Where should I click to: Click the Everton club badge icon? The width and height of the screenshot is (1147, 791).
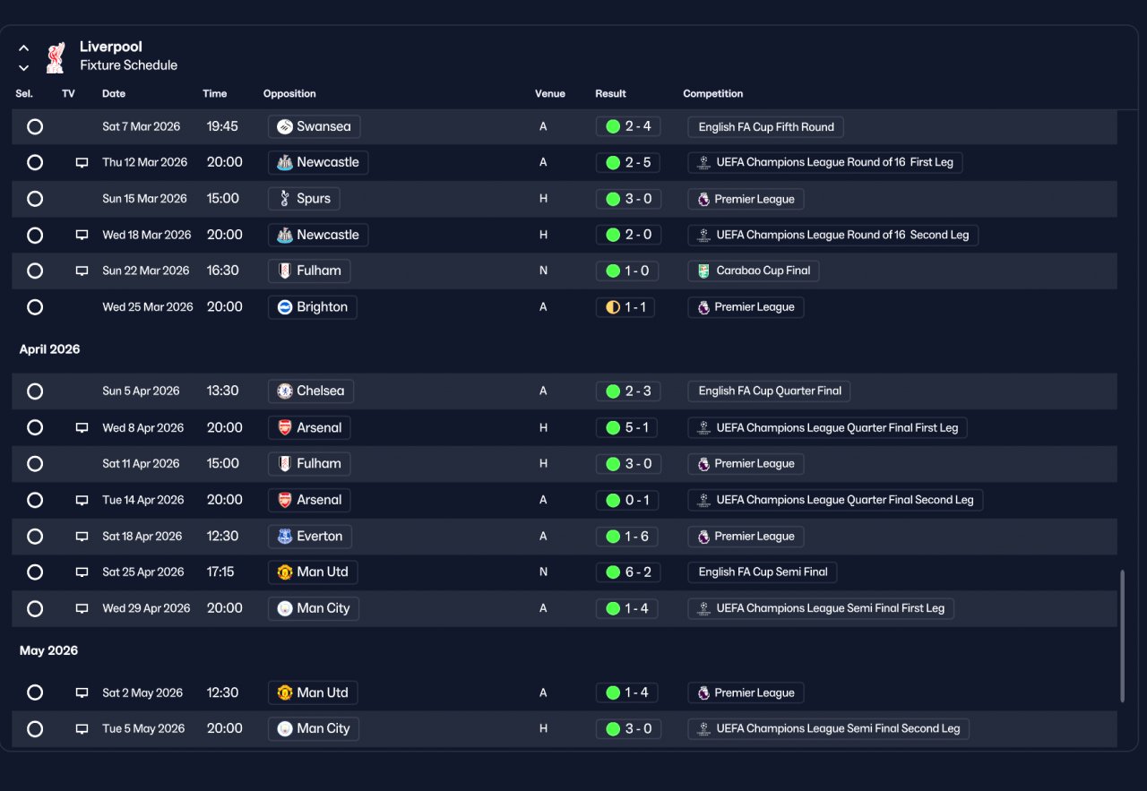tap(285, 537)
